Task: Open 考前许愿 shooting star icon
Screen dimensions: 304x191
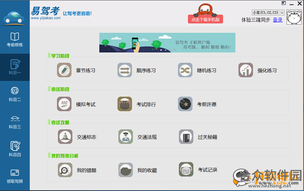Action: [185, 104]
